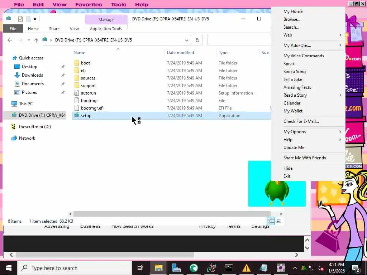Click the green parrot character
The height and width of the screenshot is (275, 367).
[x=277, y=193]
